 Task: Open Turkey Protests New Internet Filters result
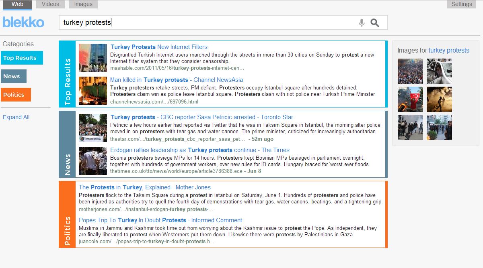159,47
